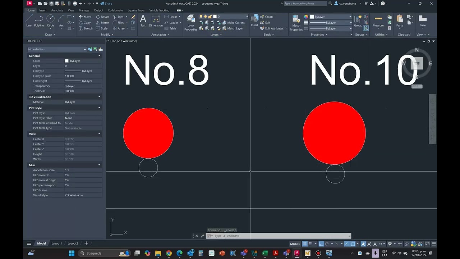This screenshot has height=259, width=460.
Task: Select the Line tool
Action: (29, 21)
